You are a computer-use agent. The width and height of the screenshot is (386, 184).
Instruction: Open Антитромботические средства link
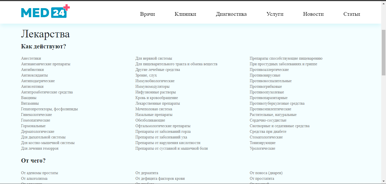tap(47, 92)
